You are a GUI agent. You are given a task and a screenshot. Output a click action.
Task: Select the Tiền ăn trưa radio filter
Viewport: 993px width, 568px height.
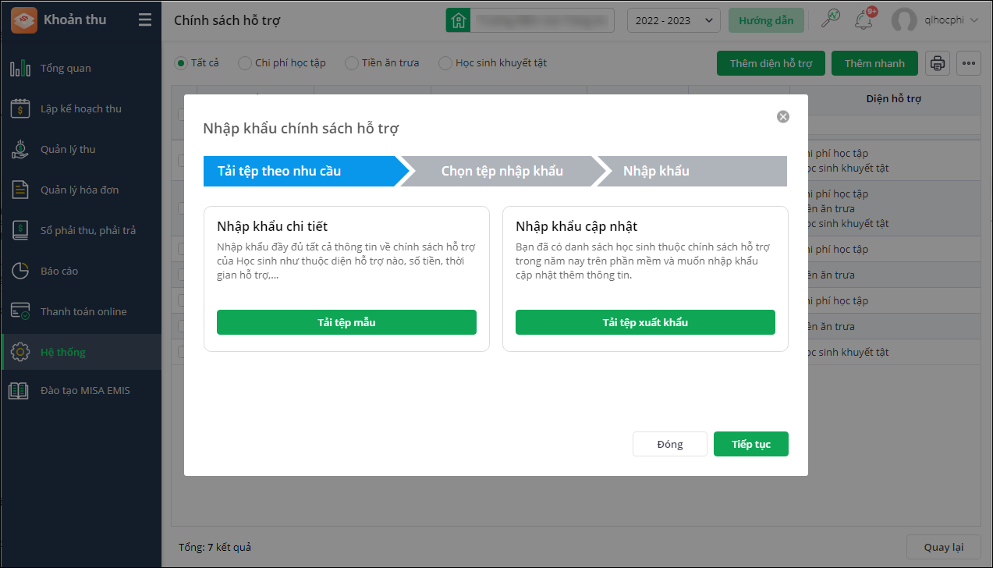[352, 63]
